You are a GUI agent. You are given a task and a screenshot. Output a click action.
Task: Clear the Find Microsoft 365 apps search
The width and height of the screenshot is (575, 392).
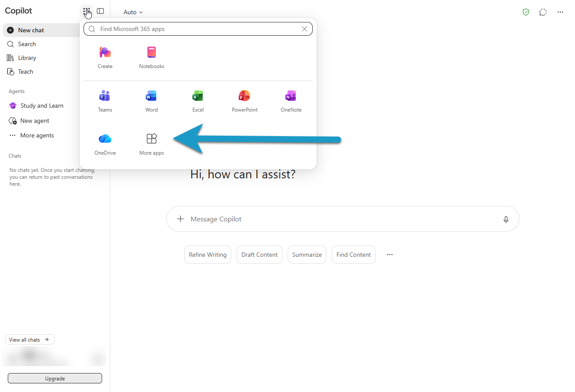[305, 29]
